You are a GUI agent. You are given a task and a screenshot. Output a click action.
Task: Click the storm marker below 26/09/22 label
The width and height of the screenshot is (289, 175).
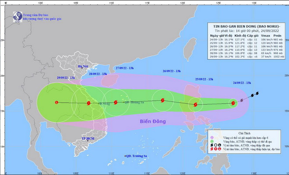coord(163,101)
